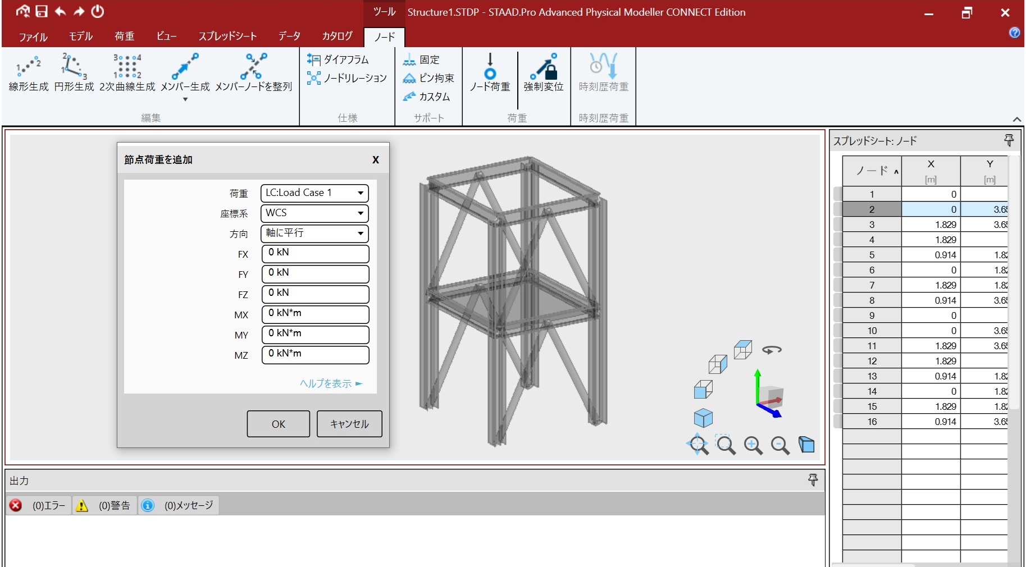Click the FX force input field

pyautogui.click(x=315, y=254)
